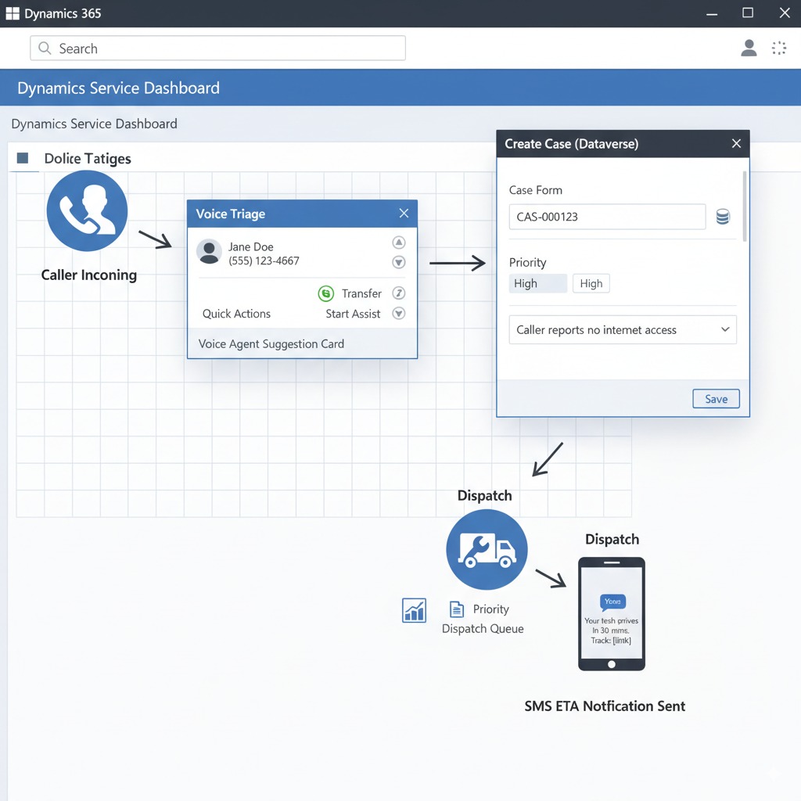Click the up arrow circle beside Jane Doe
The width and height of the screenshot is (801, 801).
398,242
